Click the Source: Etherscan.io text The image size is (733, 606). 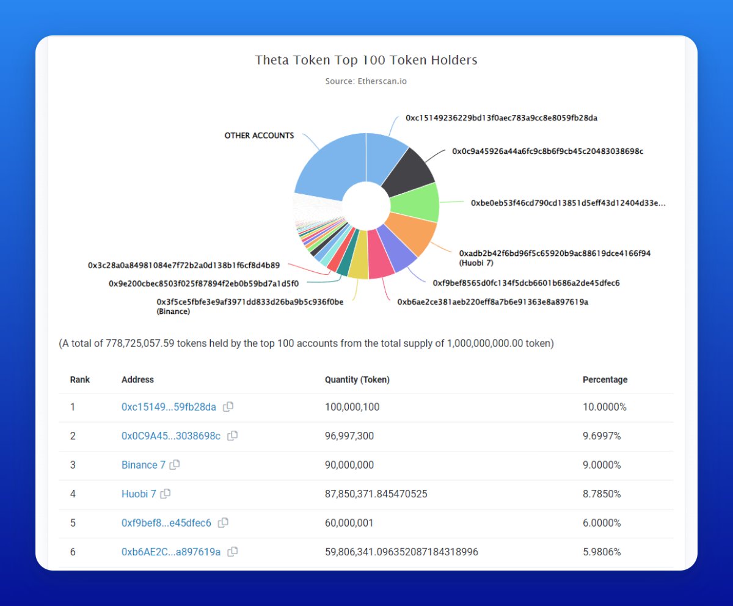pyautogui.click(x=366, y=81)
